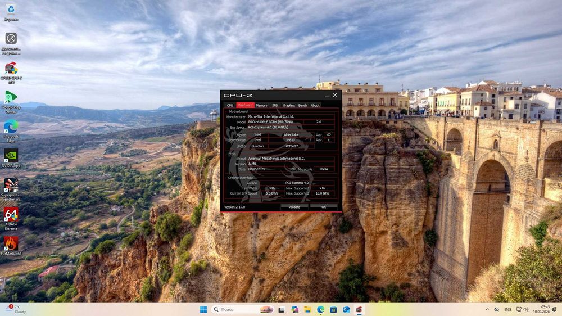Select the southbridge Rev. value 11

[329, 140]
